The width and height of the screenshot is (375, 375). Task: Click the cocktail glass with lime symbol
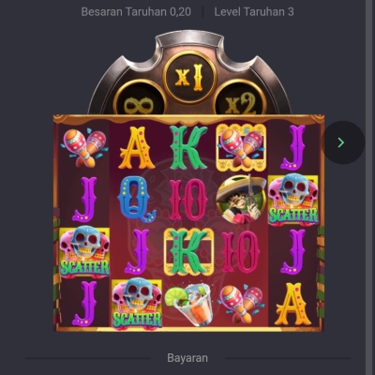click(188, 304)
